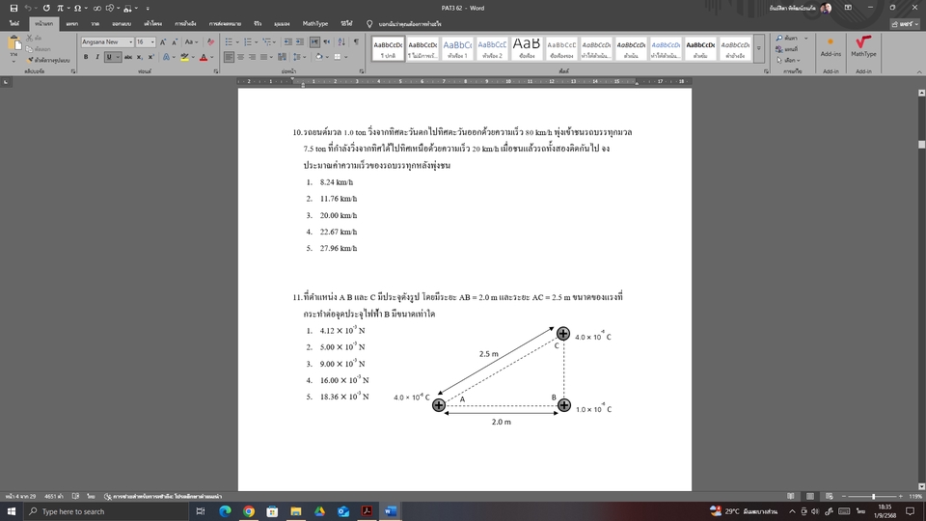Image resolution: width=926 pixels, height=521 pixels.
Task: Toggle Italic formatting
Action: coord(96,57)
